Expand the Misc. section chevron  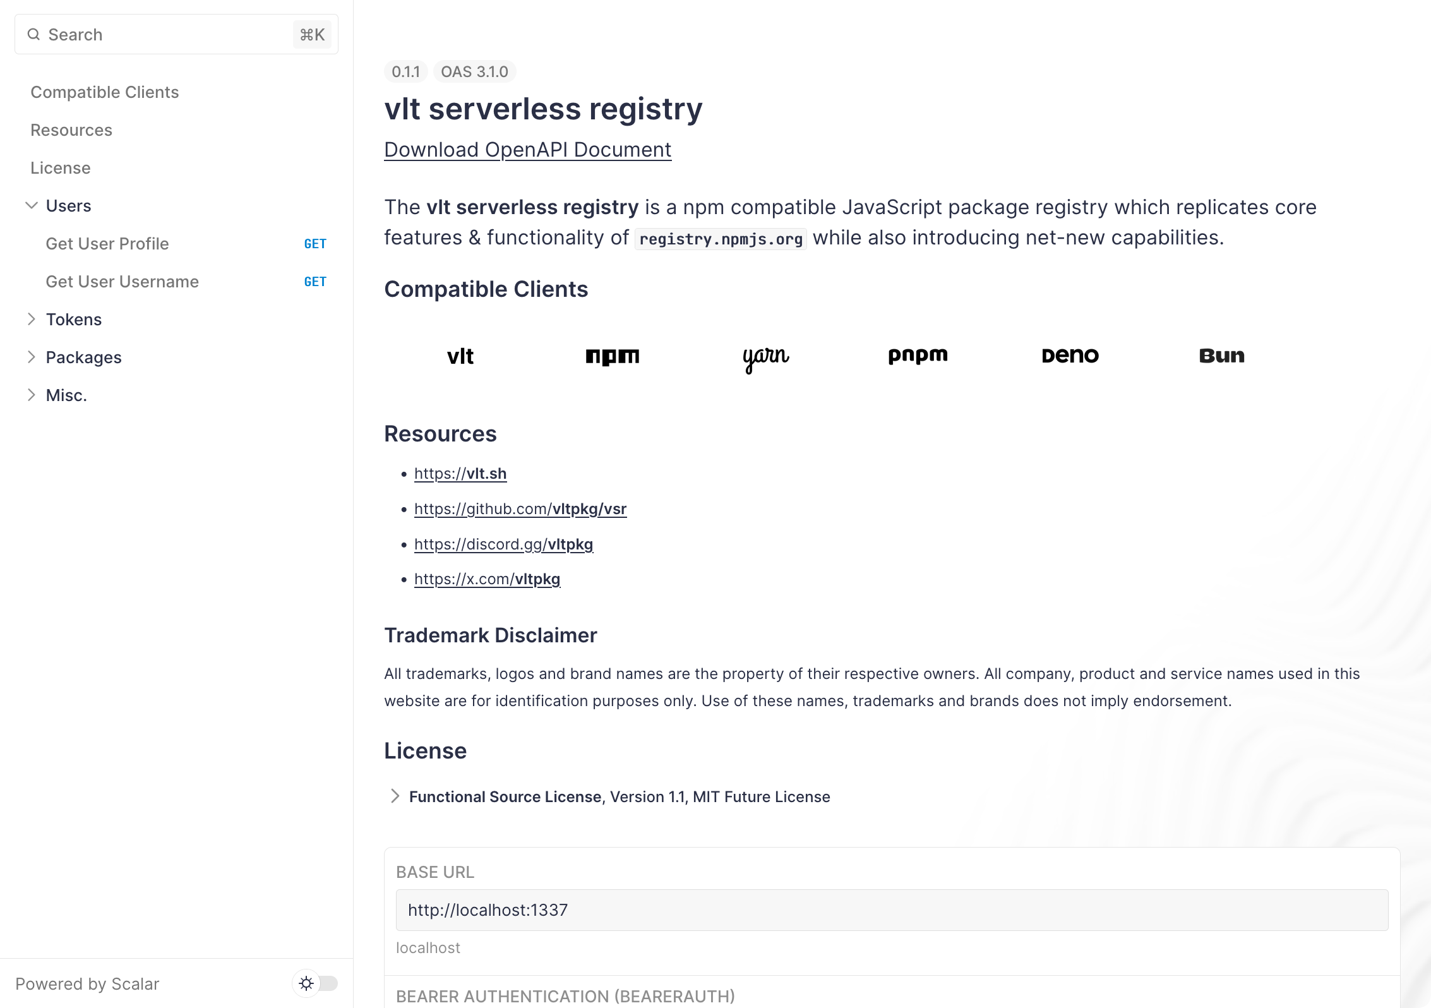pos(32,395)
